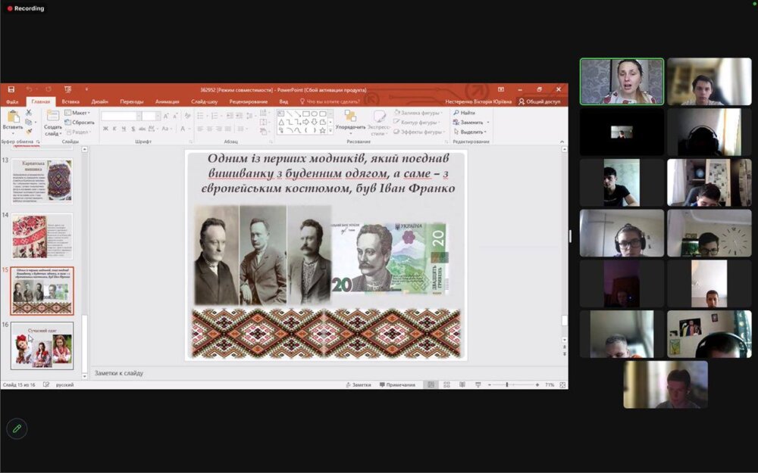Viewport: 758px width, 473px height.
Task: Apply text shadow with the S icon
Action: point(133,129)
